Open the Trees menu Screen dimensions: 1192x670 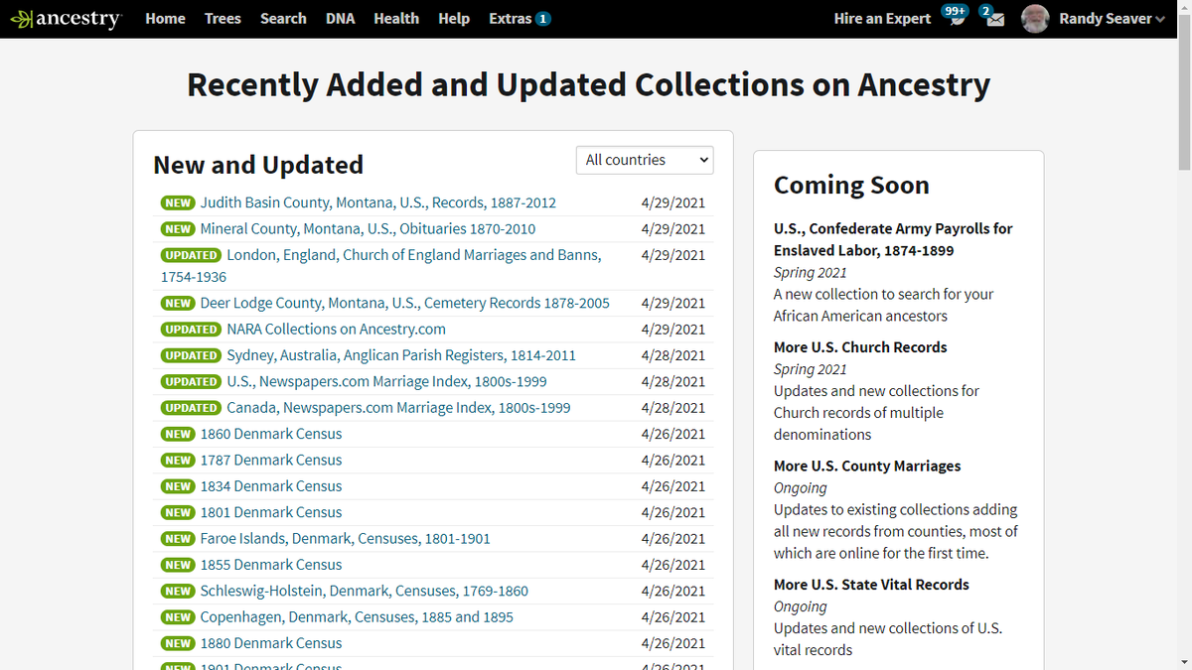[x=223, y=19]
